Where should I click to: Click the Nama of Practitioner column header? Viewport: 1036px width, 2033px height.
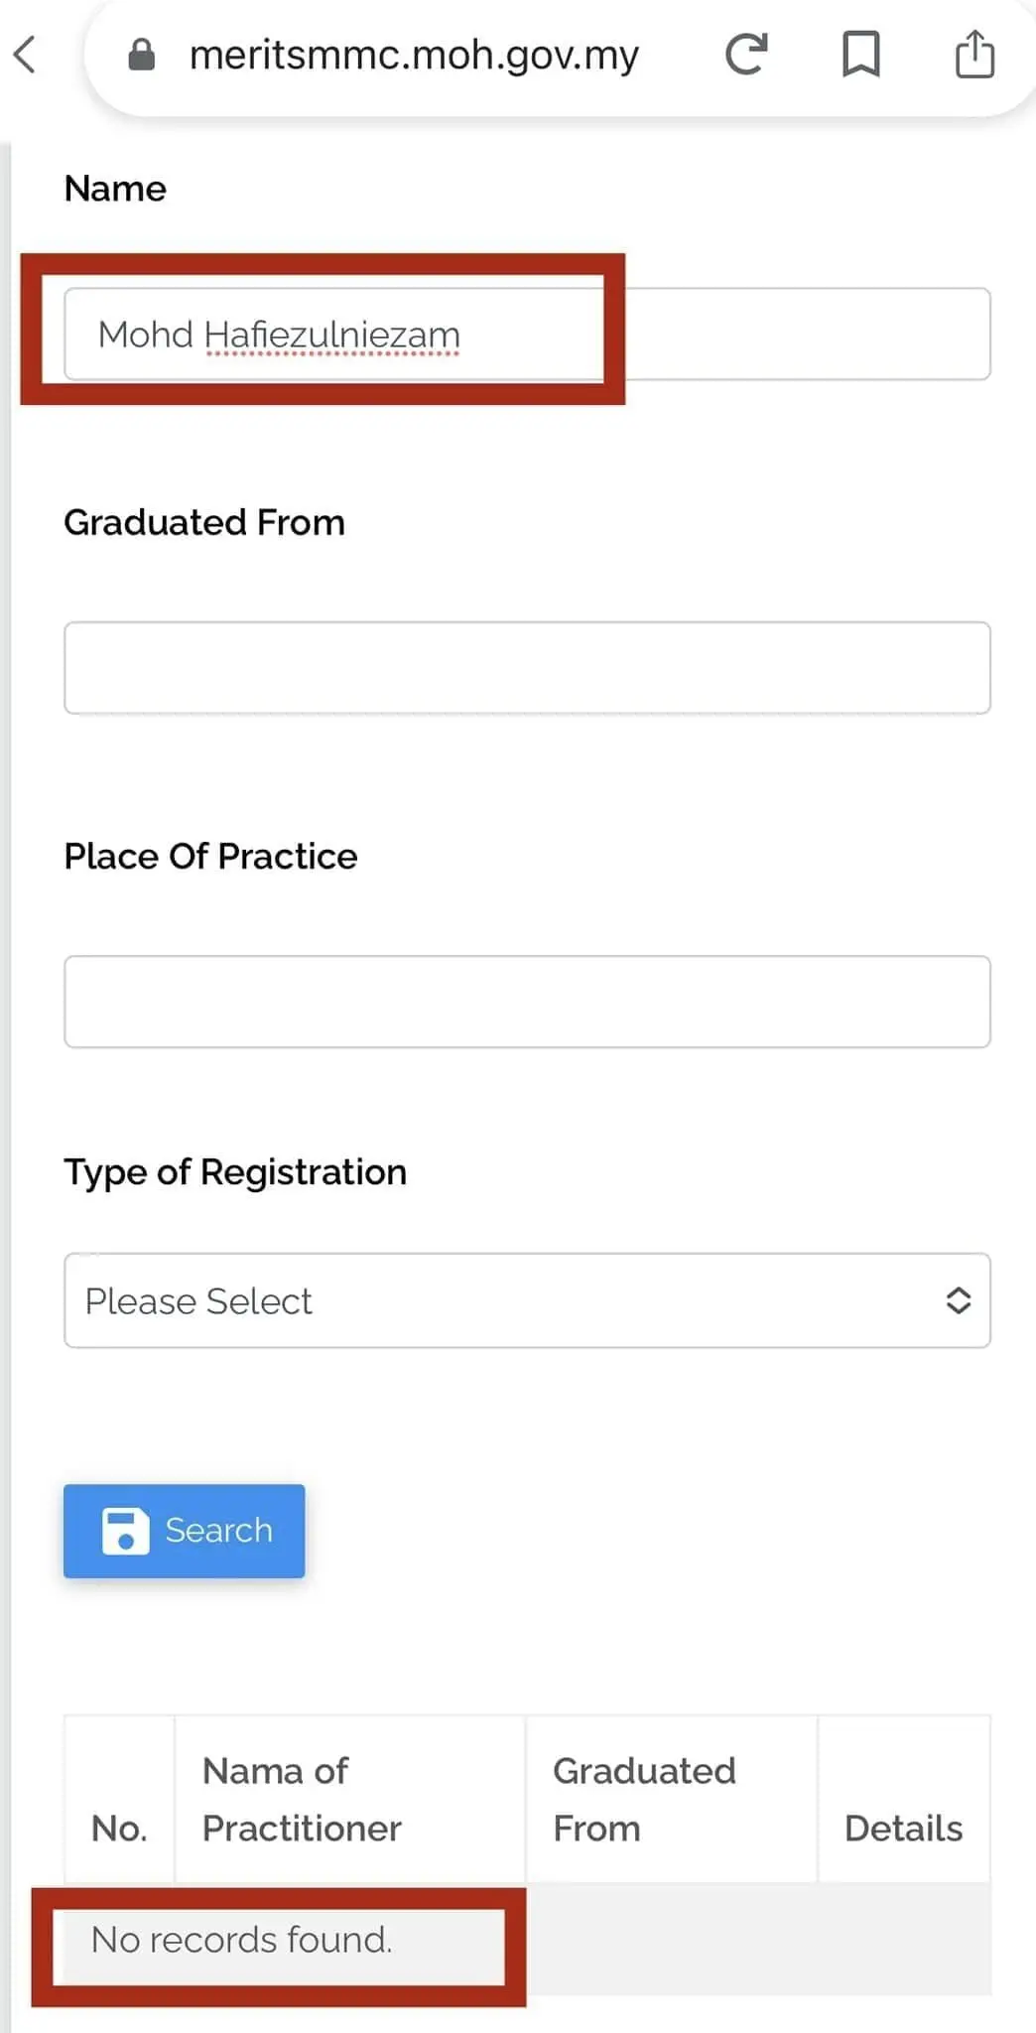coord(302,1799)
